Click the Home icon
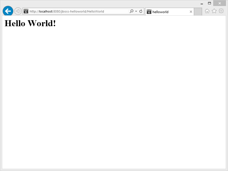This screenshot has width=228, height=171. pyautogui.click(x=207, y=11)
